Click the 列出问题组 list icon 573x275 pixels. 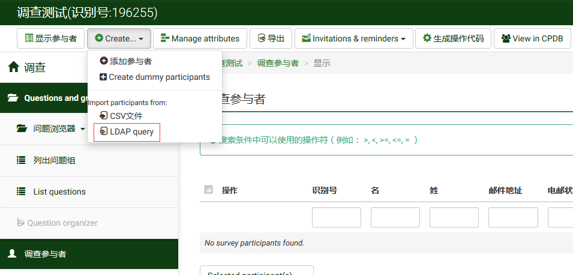(x=21, y=160)
